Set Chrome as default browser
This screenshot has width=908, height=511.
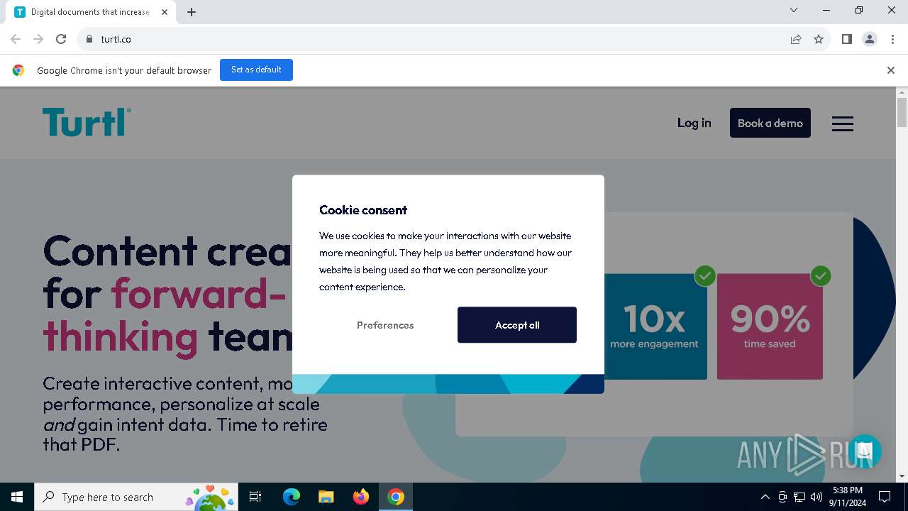click(x=256, y=70)
